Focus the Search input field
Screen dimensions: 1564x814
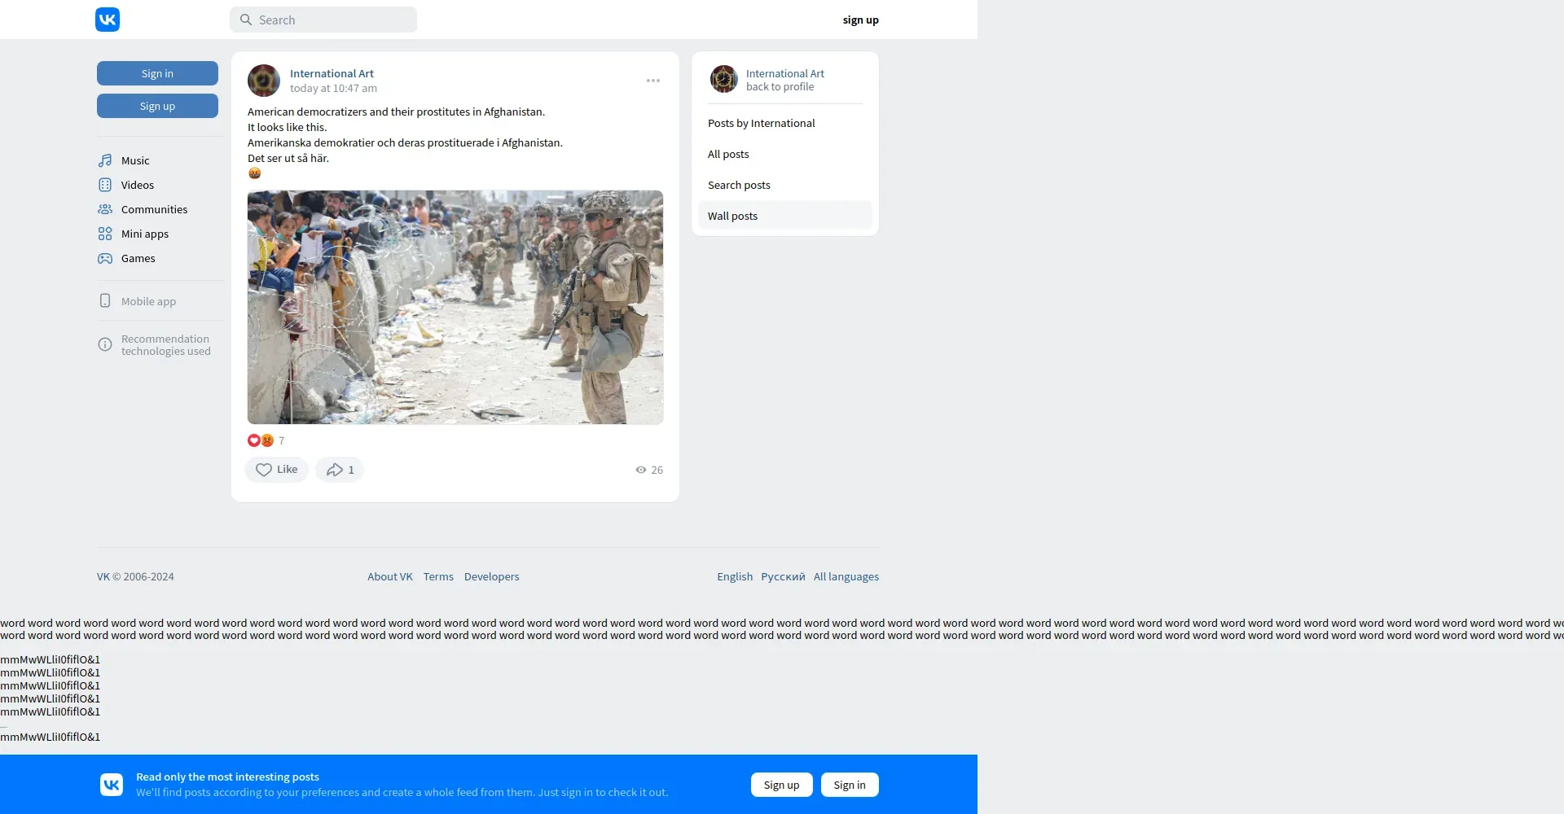tap(323, 20)
